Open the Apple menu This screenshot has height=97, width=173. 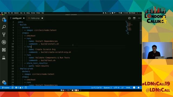[x=2, y=13]
